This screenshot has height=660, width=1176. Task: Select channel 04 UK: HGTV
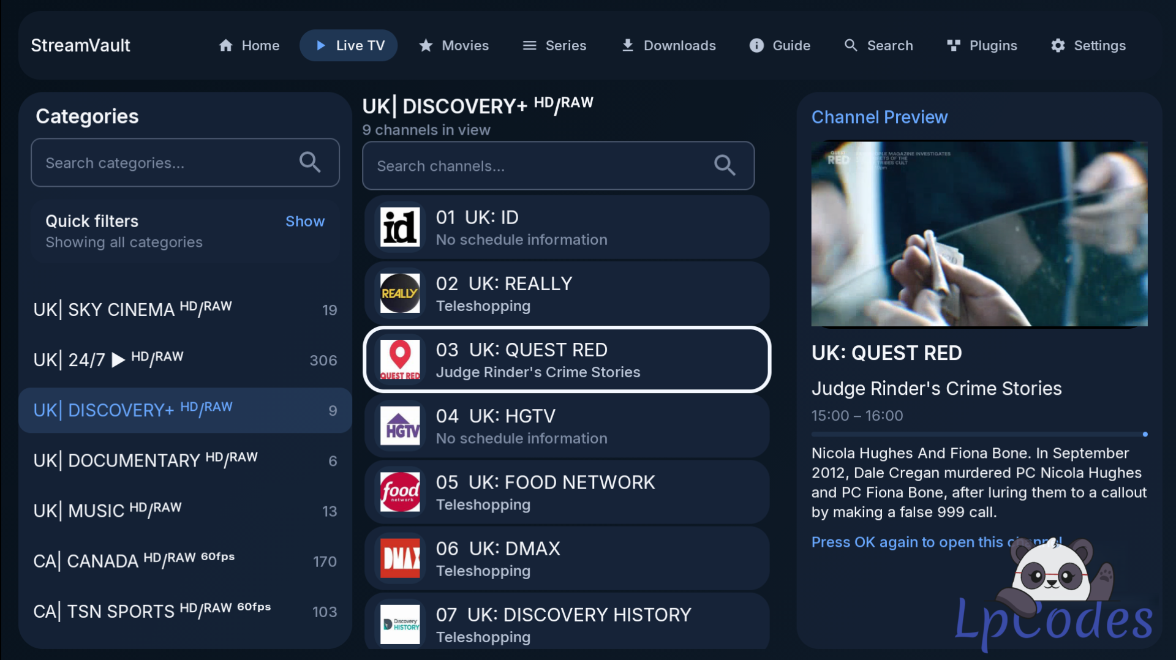click(567, 426)
